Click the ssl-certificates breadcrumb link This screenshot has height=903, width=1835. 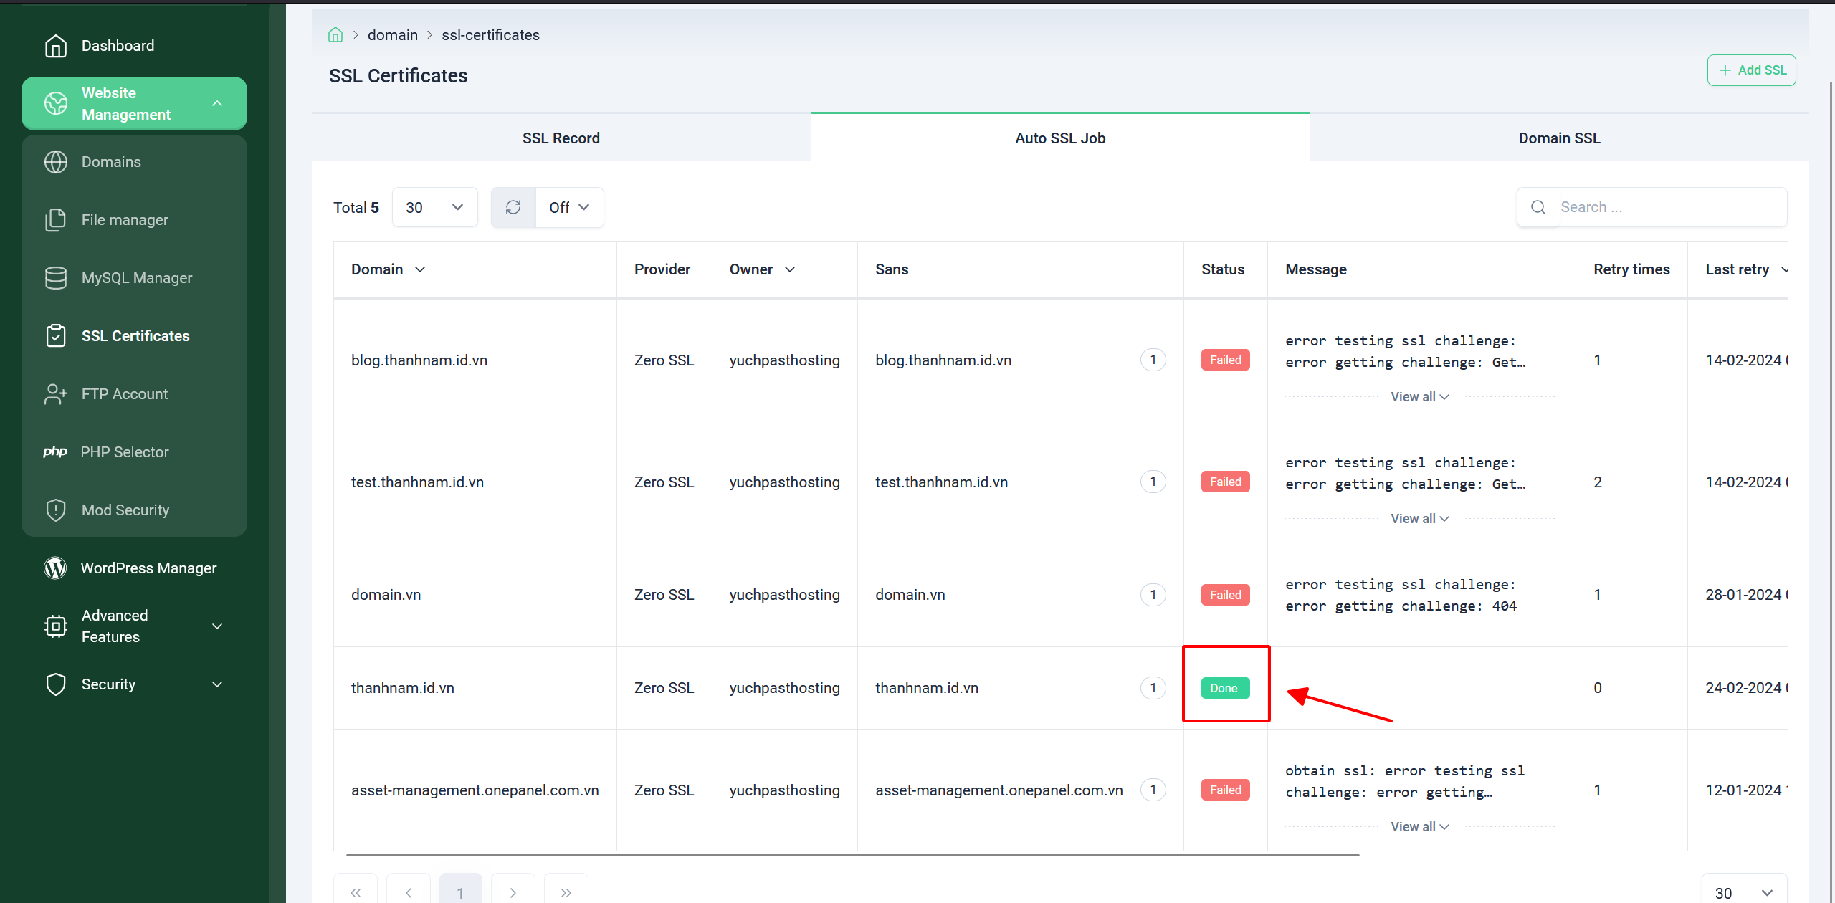[x=490, y=35]
